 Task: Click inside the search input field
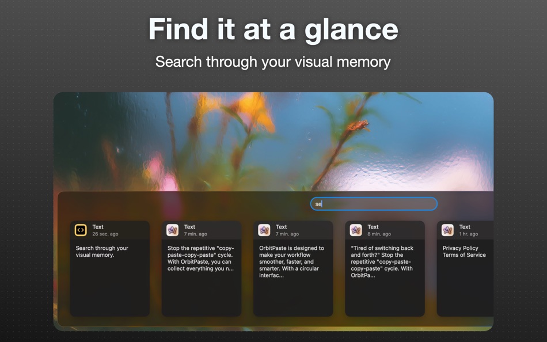tap(373, 204)
